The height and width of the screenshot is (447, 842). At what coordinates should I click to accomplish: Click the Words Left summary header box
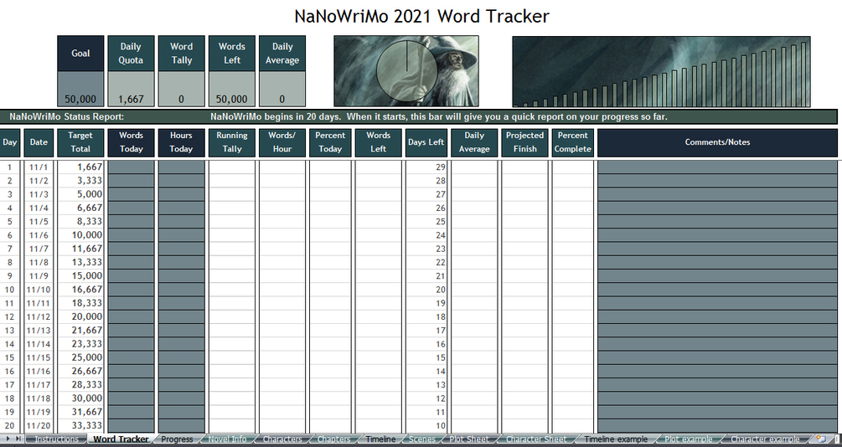coord(231,54)
